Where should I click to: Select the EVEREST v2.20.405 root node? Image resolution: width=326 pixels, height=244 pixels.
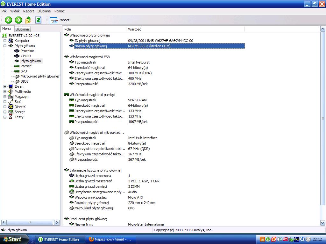click(x=24, y=36)
